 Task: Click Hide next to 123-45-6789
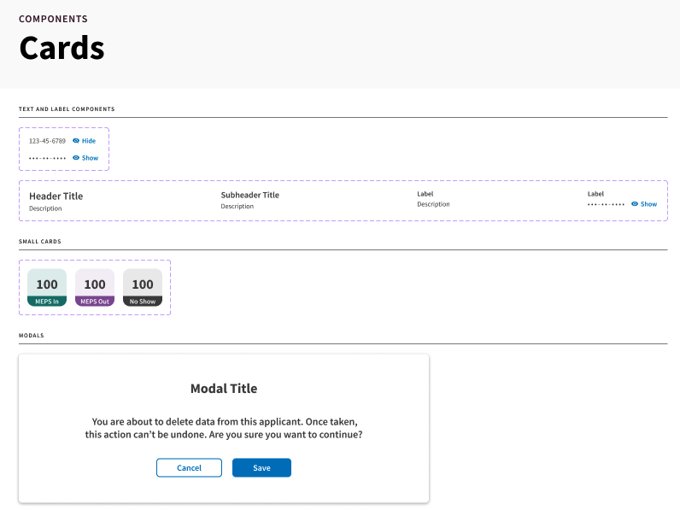(x=84, y=141)
